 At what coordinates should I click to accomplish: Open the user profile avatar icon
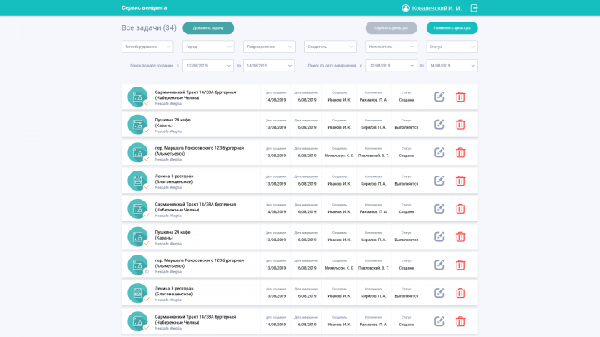click(x=406, y=8)
